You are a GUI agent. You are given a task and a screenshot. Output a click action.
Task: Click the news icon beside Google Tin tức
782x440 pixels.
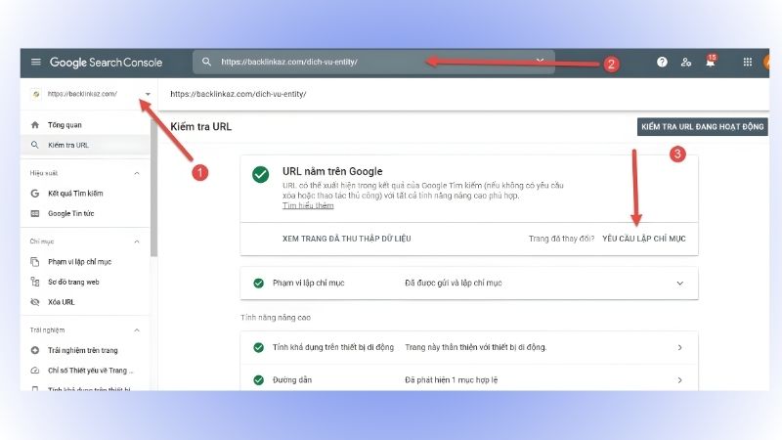coord(35,213)
